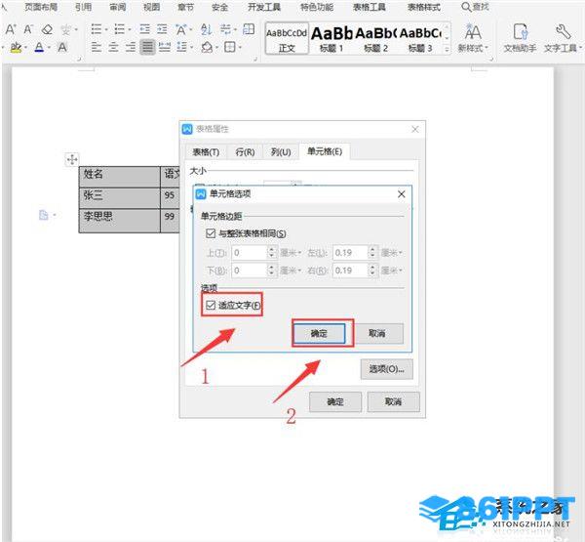Open bulleted list dropdown arrow
This screenshot has height=542, width=585.
coord(106,29)
